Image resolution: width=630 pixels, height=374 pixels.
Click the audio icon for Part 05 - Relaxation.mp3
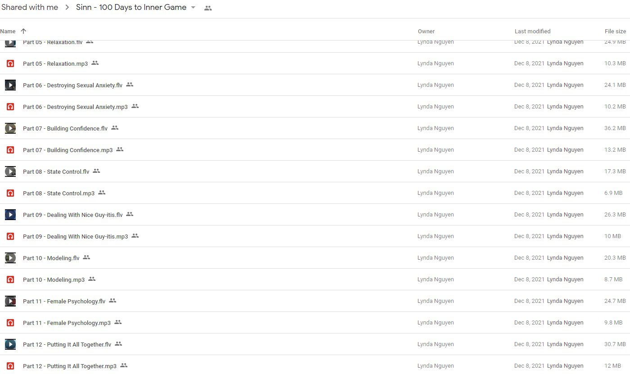pyautogui.click(x=10, y=63)
